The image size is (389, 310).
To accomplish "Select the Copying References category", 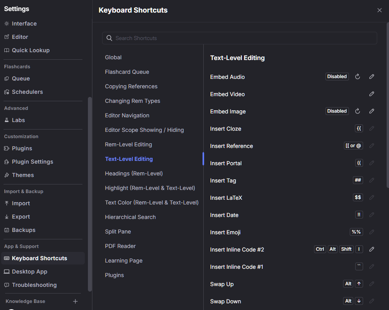I will point(131,86).
